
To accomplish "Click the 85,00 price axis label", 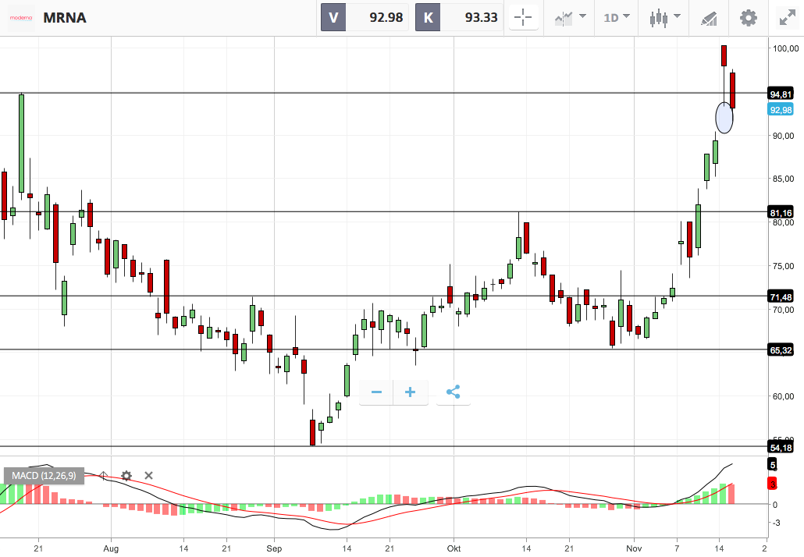I will coord(784,179).
